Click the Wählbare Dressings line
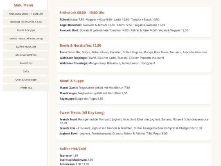 (x=107, y=63)
